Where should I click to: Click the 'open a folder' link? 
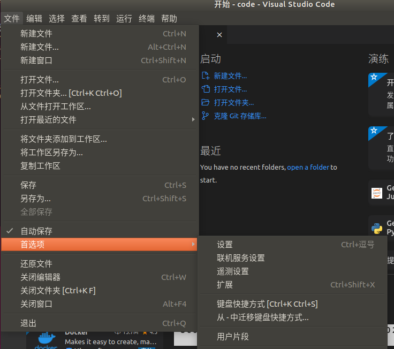coord(308,168)
